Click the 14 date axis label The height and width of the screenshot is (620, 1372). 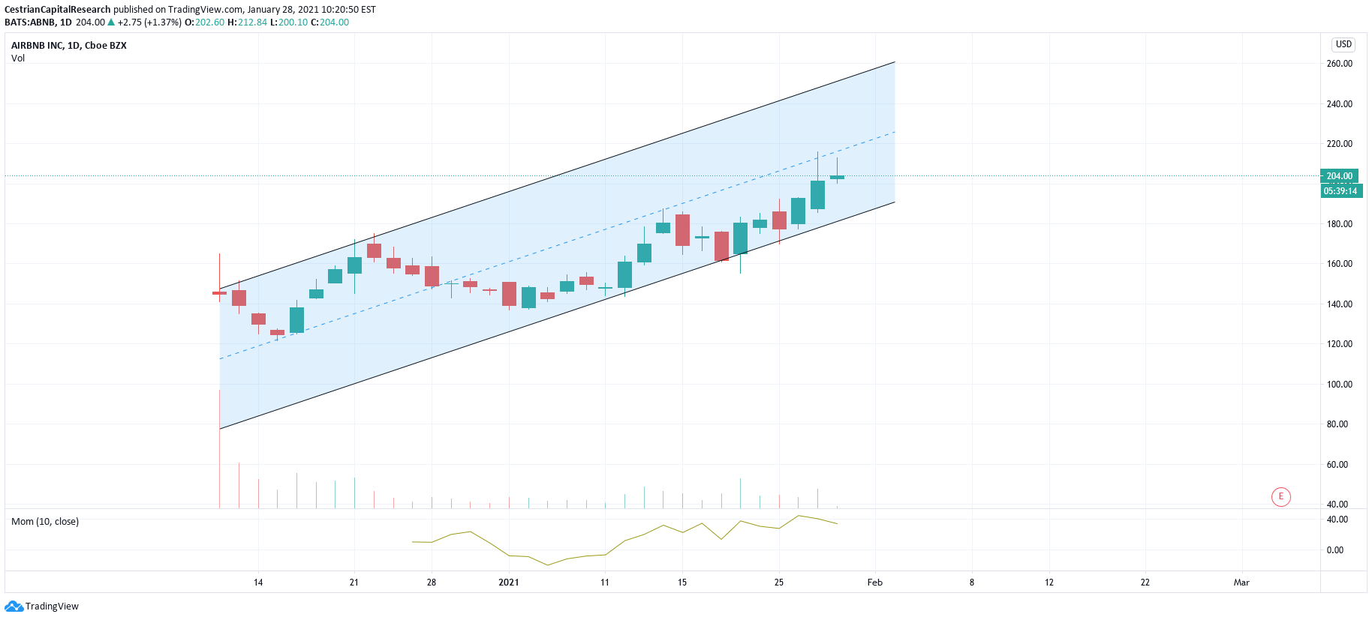tap(258, 583)
